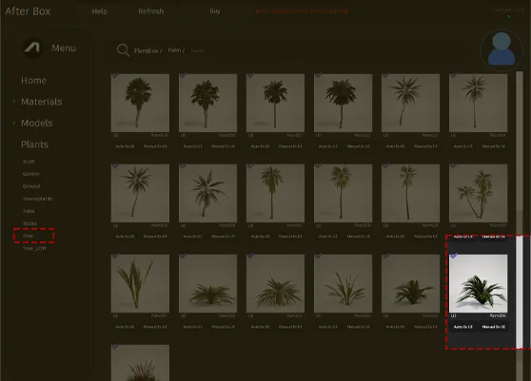This screenshot has width=531, height=381.
Task: Select the Bush plant category
Action: [x=29, y=162]
